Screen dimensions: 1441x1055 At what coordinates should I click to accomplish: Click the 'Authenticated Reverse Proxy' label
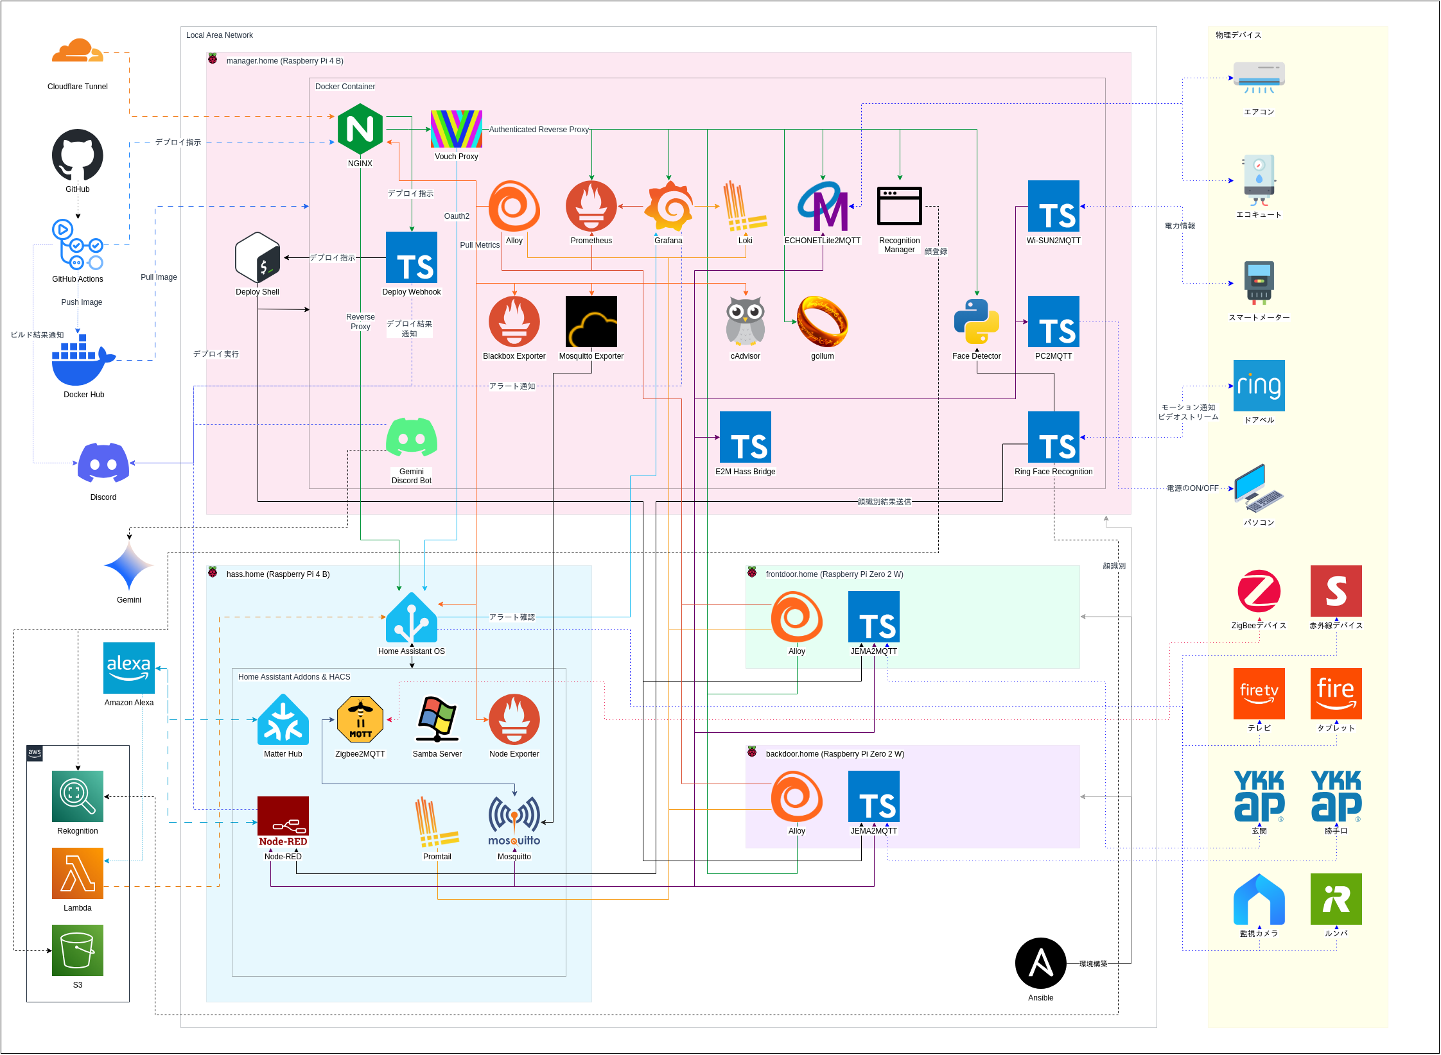tap(539, 130)
